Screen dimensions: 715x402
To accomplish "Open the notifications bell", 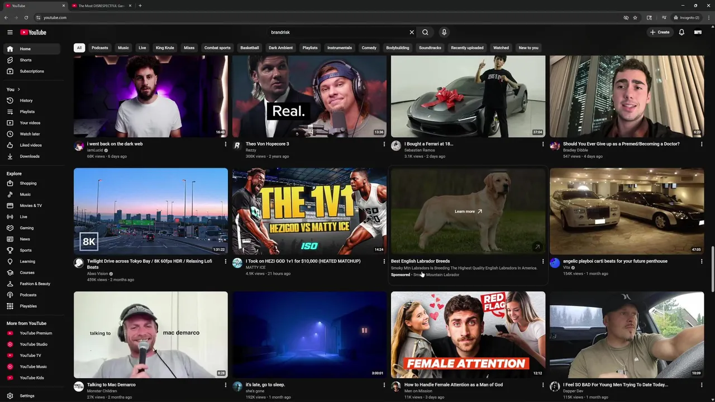I will pyautogui.click(x=681, y=32).
